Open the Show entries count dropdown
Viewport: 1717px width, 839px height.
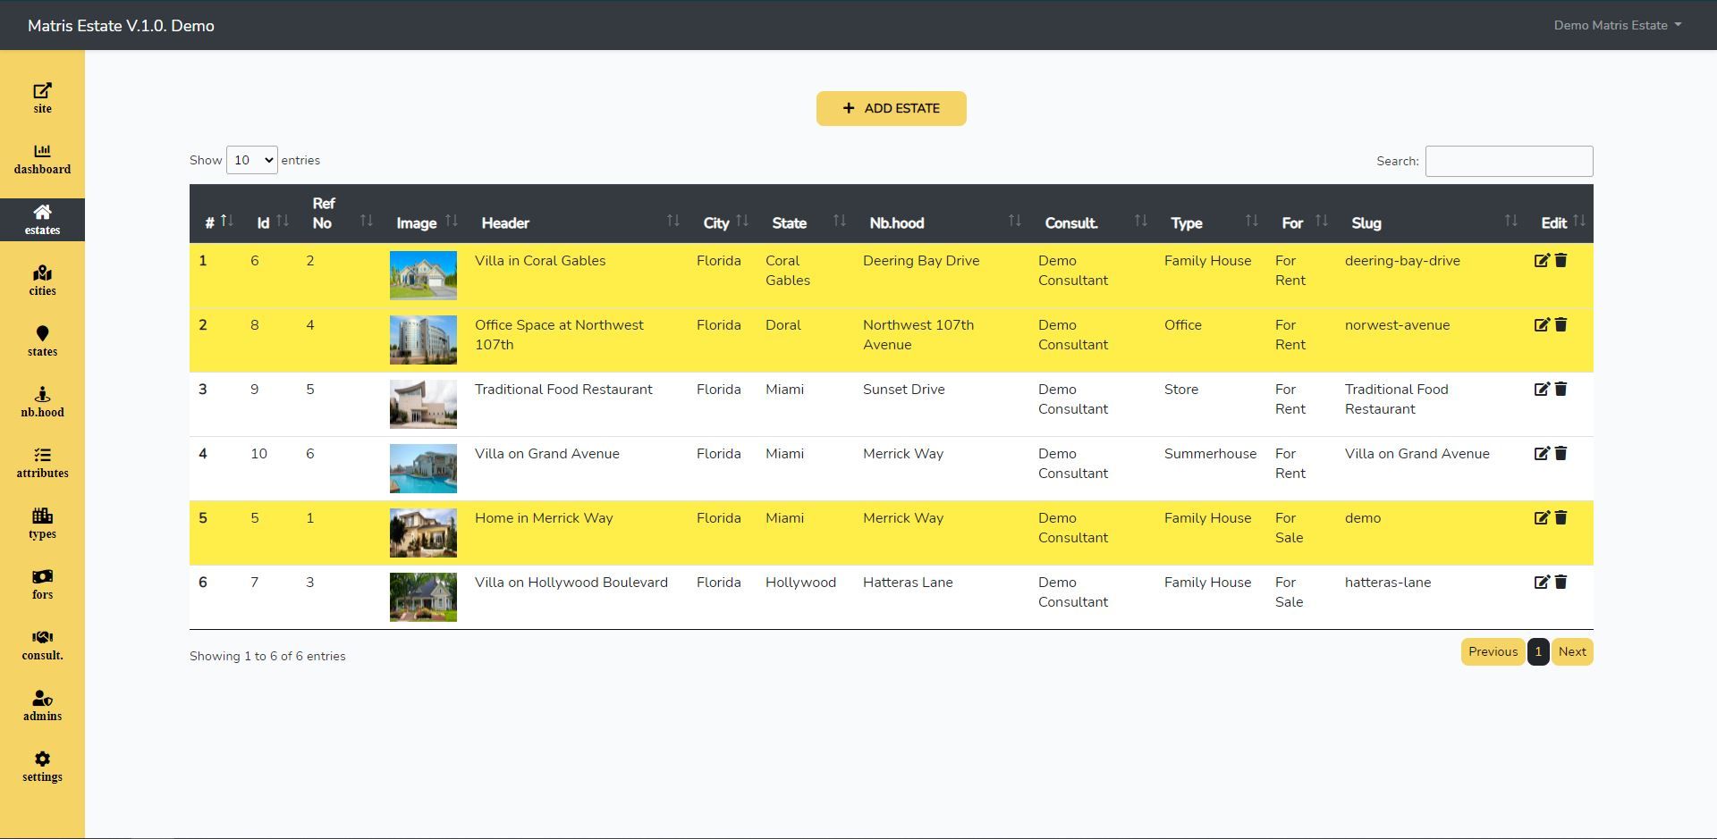tap(251, 160)
